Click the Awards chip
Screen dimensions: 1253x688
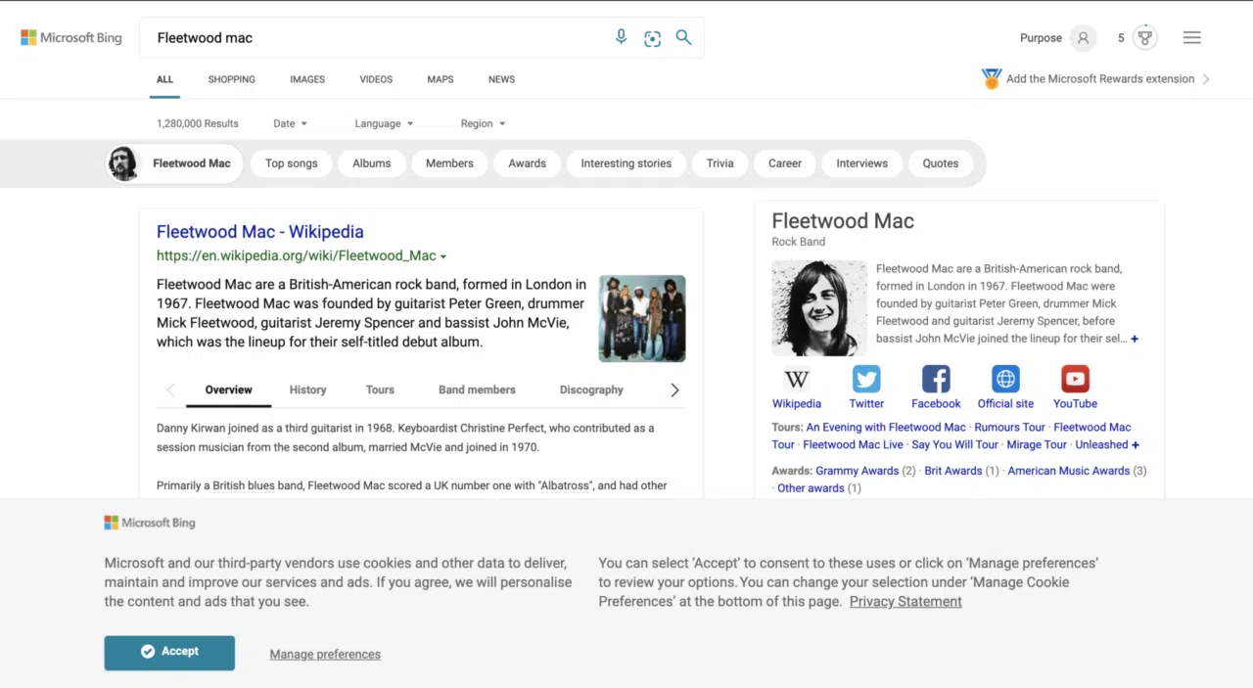tap(527, 163)
